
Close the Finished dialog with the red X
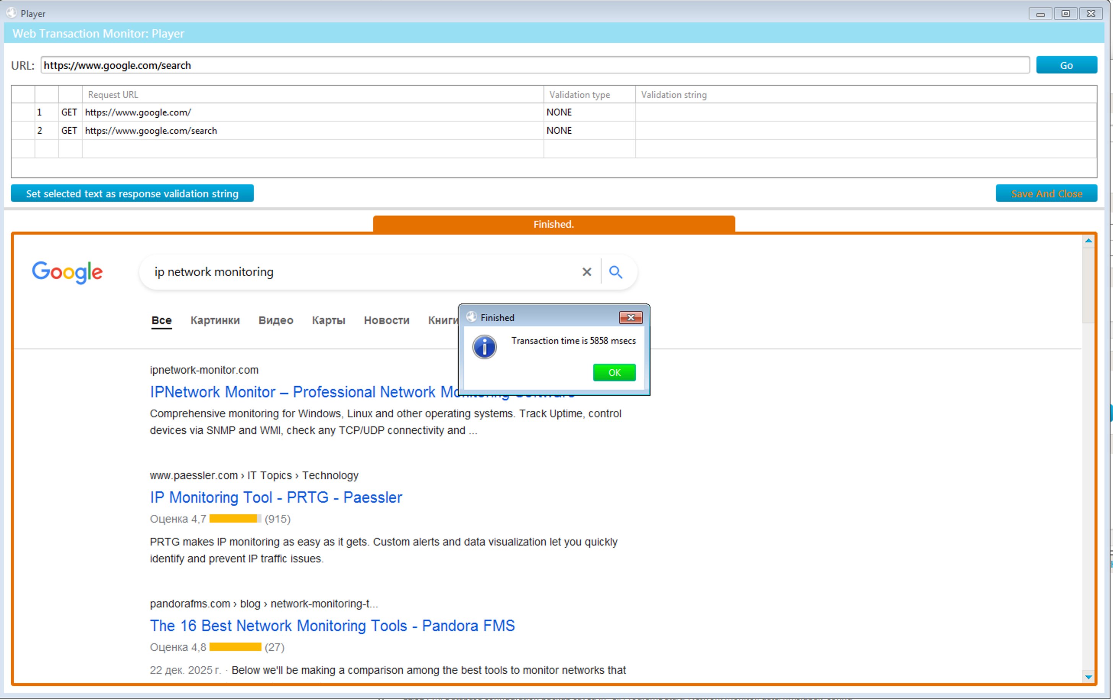(x=630, y=318)
